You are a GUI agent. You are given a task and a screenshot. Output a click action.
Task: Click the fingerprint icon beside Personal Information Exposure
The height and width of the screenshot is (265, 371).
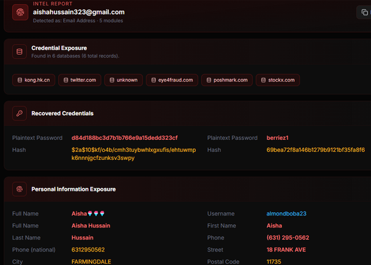19,189
